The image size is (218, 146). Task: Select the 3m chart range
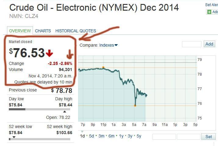click(x=102, y=136)
